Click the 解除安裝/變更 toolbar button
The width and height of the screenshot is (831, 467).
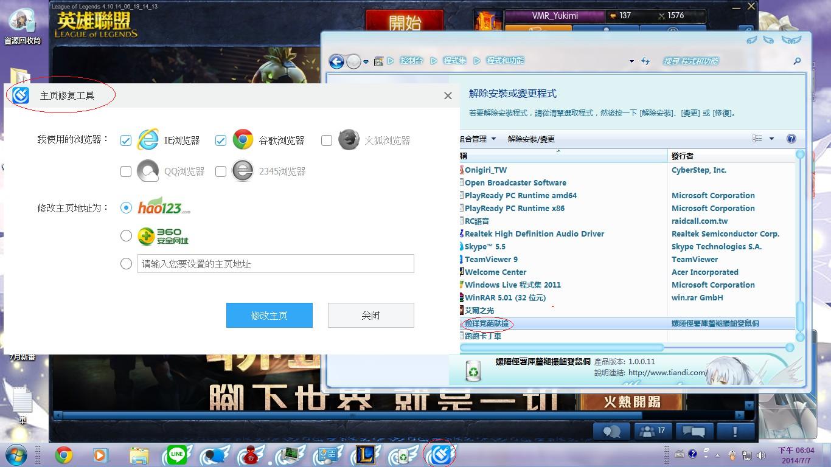pyautogui.click(x=531, y=139)
